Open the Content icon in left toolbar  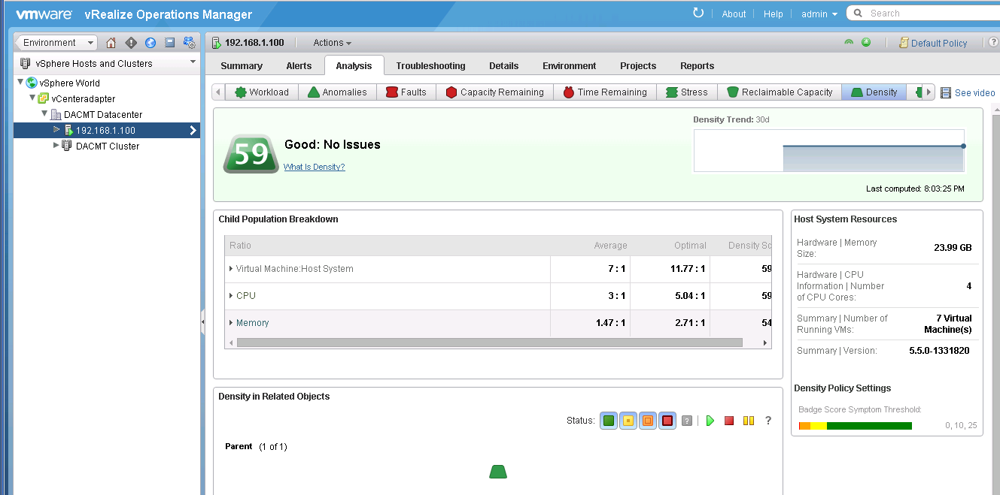tap(170, 43)
